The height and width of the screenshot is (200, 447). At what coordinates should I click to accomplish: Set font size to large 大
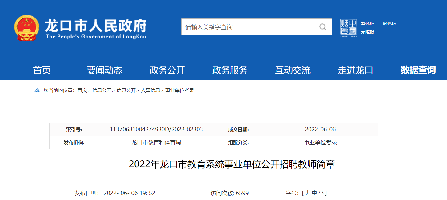click(x=307, y=193)
